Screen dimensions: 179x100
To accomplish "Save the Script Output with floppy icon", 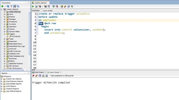I will pyautogui.click(x=40, y=76).
